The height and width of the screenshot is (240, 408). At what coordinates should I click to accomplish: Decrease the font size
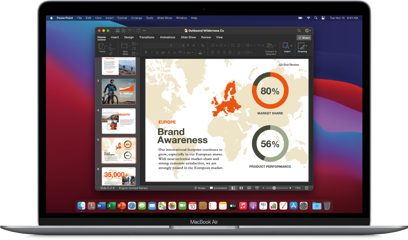tap(194, 45)
